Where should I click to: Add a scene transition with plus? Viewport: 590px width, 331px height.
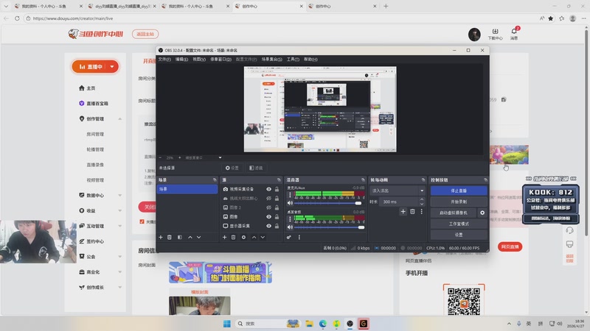[x=403, y=212]
